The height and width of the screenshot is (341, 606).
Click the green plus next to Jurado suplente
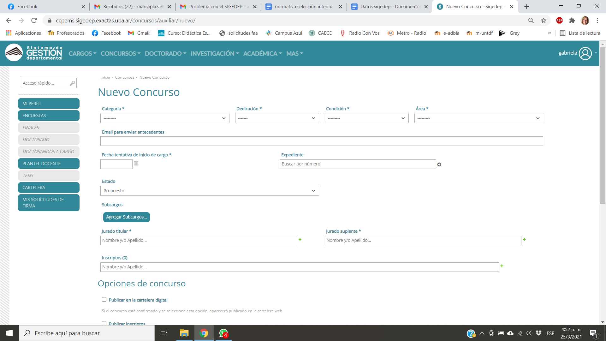coord(524,240)
